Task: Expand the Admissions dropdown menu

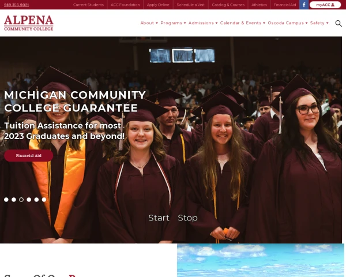Action: click(203, 23)
